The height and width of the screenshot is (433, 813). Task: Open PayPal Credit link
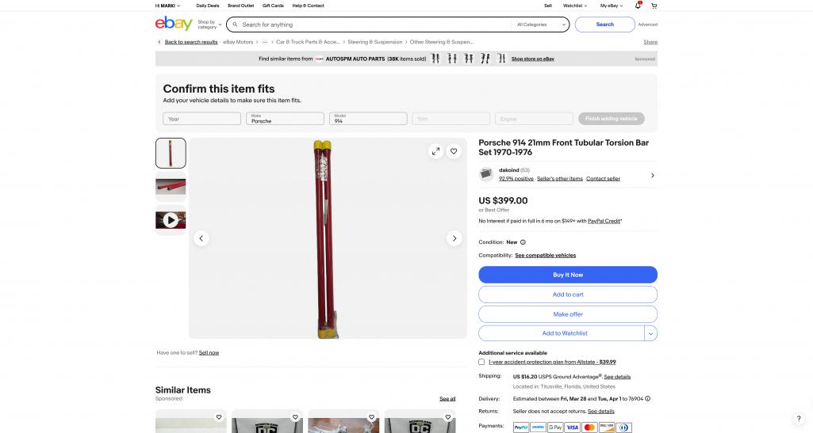[604, 221]
